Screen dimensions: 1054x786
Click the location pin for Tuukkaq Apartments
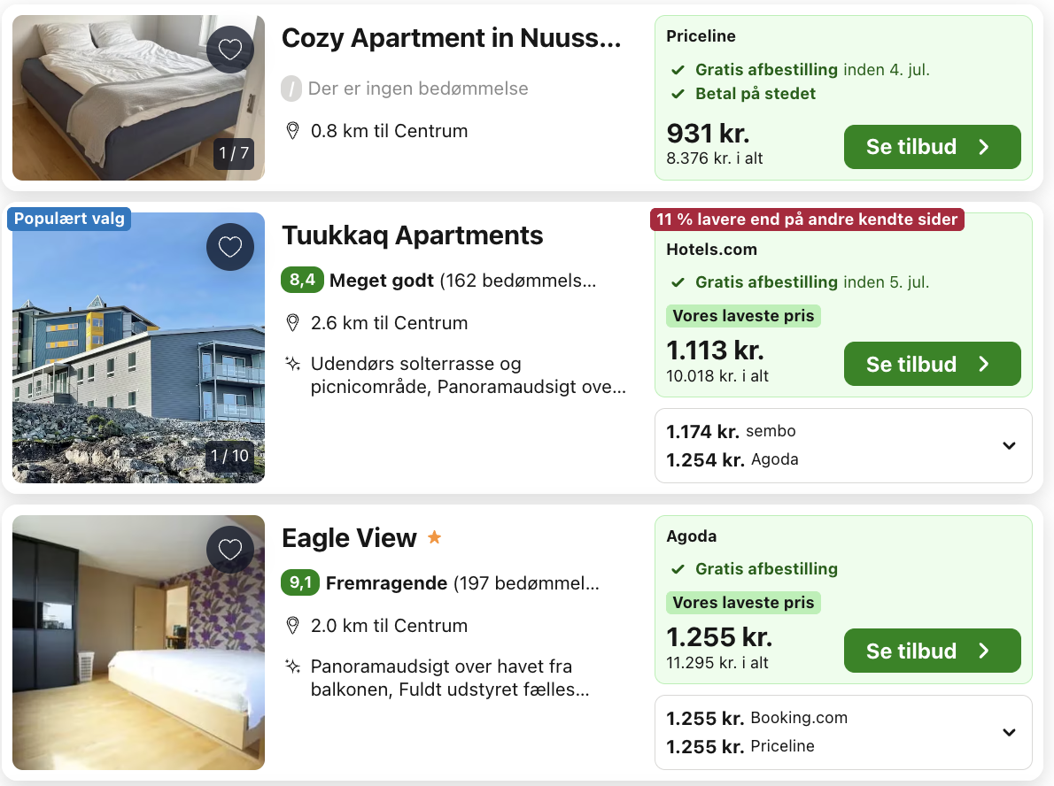coord(293,323)
